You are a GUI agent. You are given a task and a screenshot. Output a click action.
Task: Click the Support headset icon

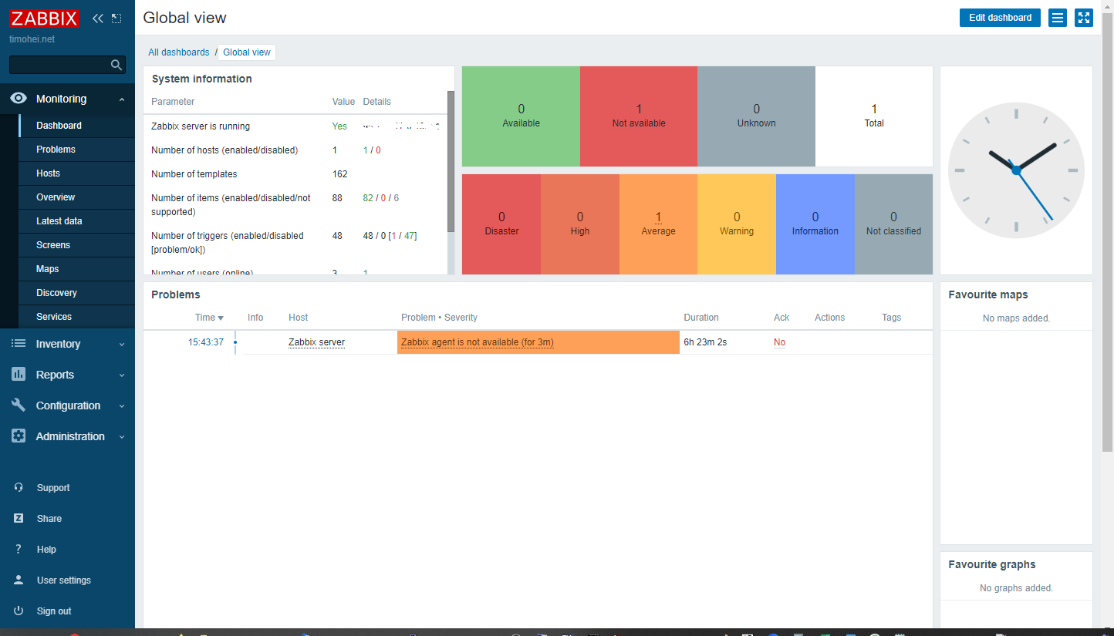click(x=19, y=488)
